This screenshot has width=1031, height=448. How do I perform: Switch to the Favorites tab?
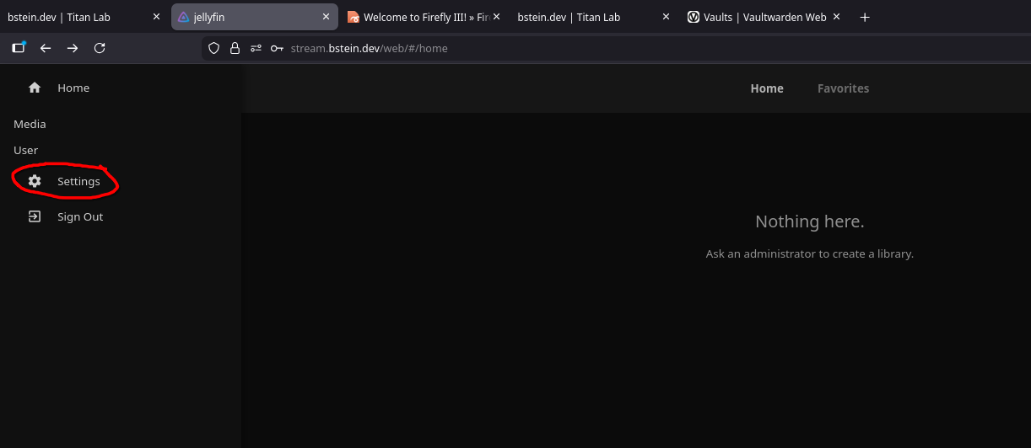(843, 88)
